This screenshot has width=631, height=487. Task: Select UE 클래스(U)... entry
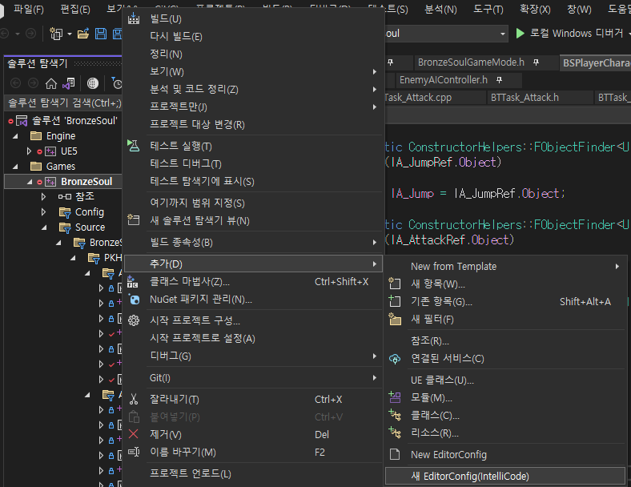point(442,380)
